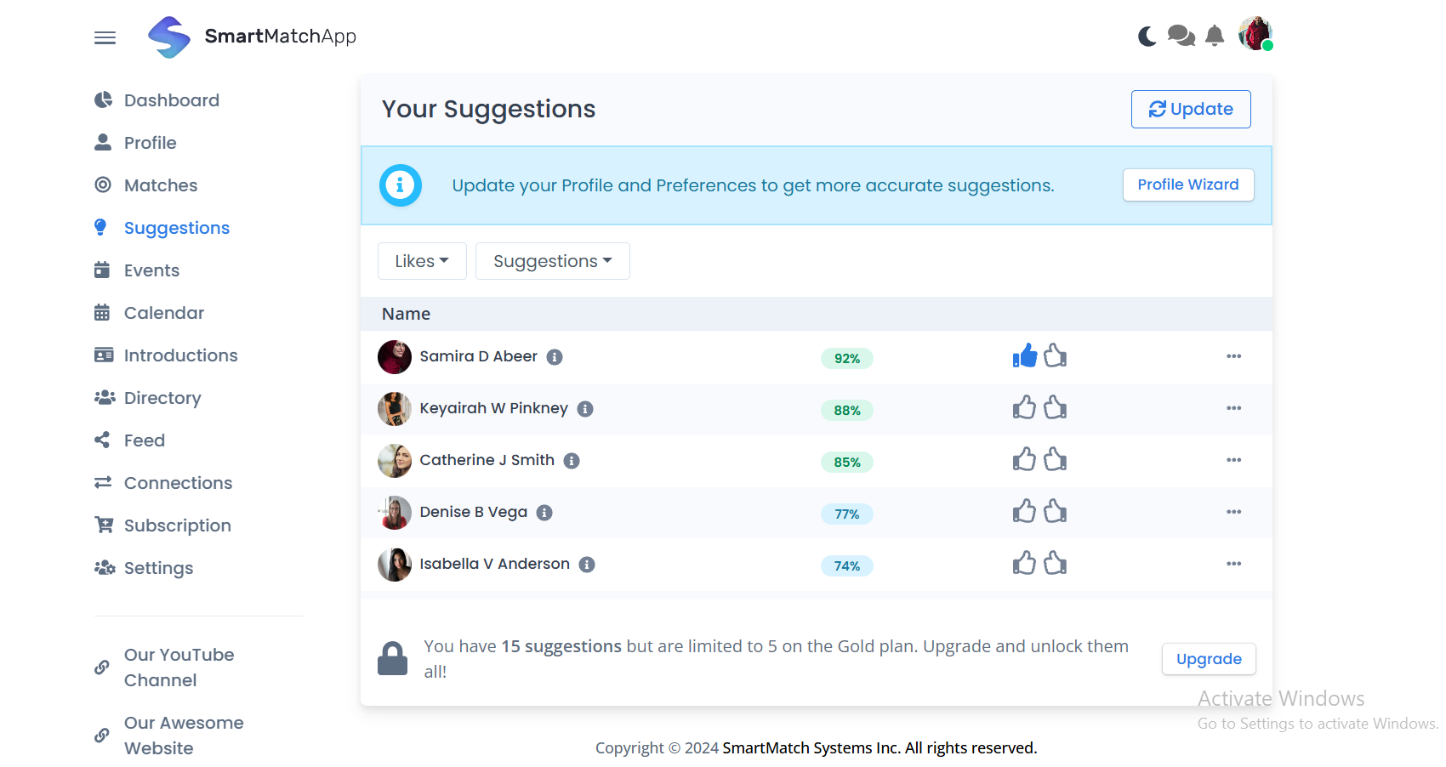Open notifications via bell icon
The width and height of the screenshot is (1446, 767).
click(x=1215, y=36)
